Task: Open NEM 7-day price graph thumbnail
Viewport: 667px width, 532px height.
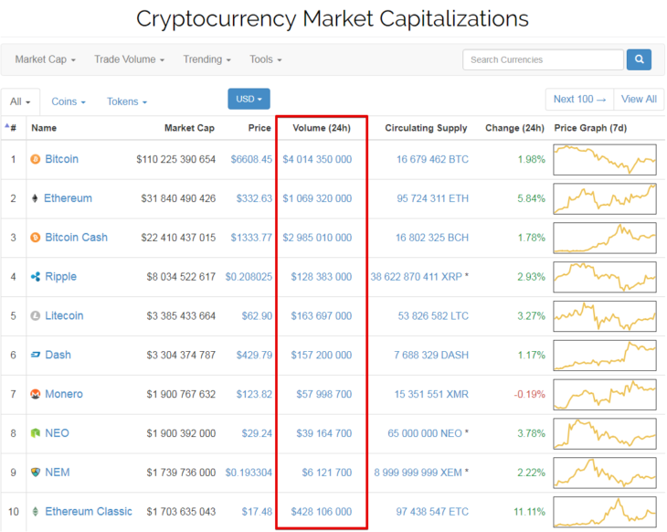Action: [605, 473]
